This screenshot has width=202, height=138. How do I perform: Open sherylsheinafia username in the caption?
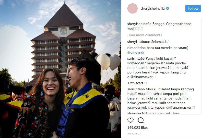pyautogui.click(x=139, y=24)
